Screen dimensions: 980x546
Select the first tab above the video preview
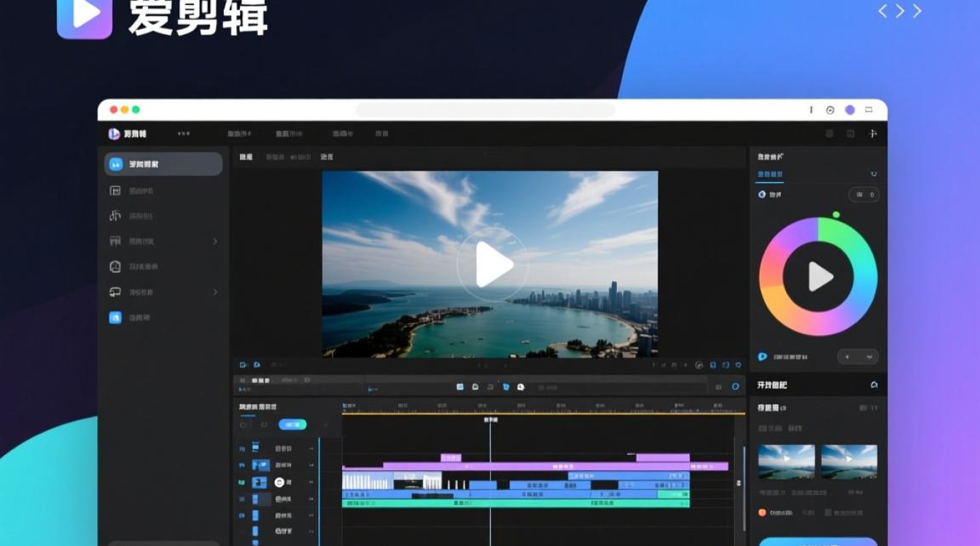(x=246, y=157)
